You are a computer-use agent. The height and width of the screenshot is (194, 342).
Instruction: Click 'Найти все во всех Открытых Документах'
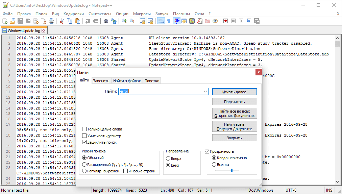235,113
